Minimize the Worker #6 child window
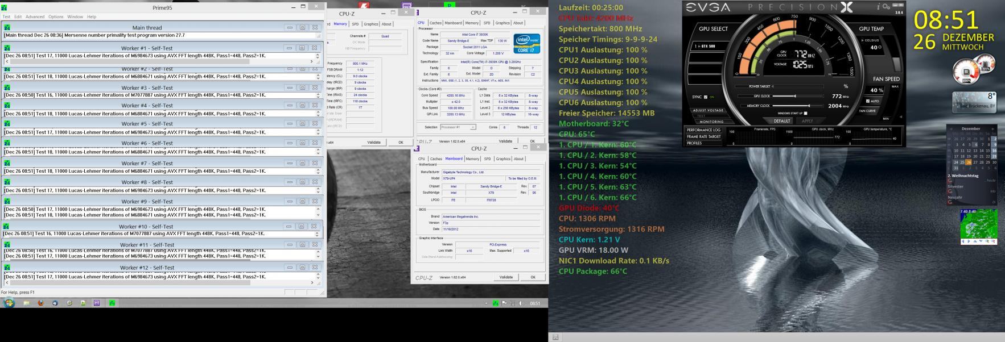 pos(290,143)
